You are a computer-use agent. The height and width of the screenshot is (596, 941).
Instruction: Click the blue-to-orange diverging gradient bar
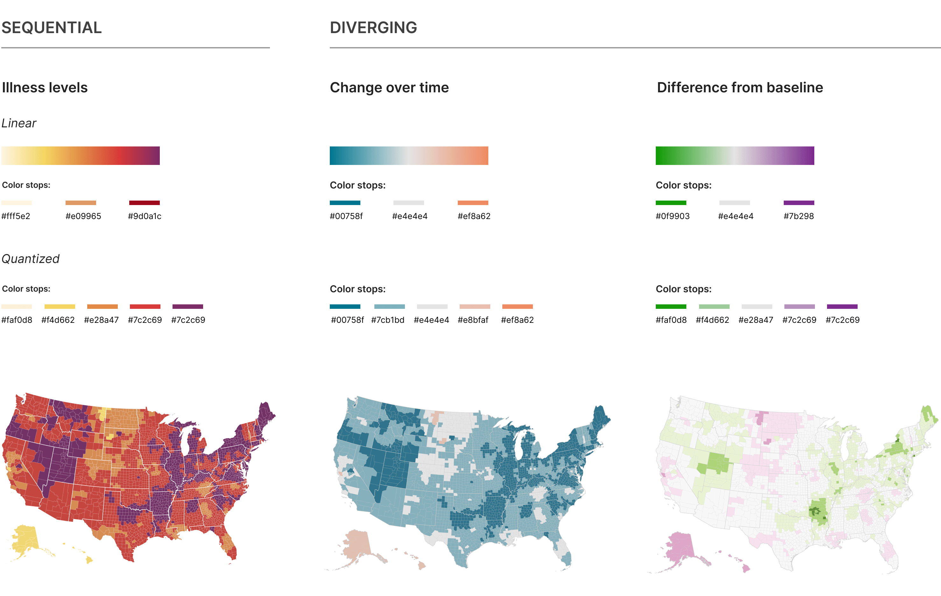[409, 156]
